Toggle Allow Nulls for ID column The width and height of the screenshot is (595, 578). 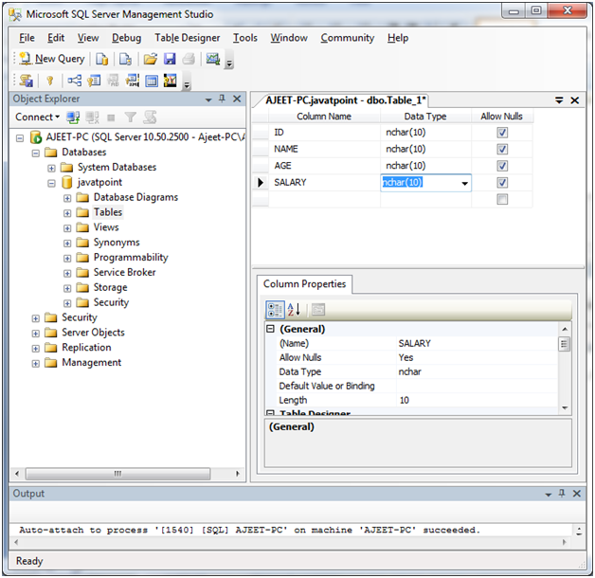502,133
